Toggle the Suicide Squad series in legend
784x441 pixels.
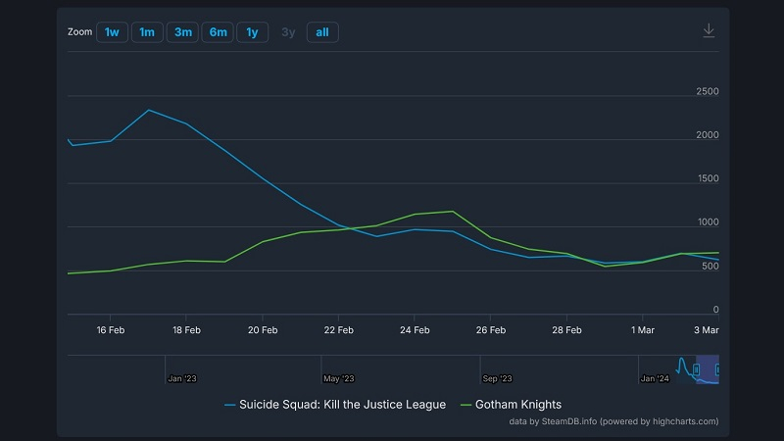pos(335,404)
